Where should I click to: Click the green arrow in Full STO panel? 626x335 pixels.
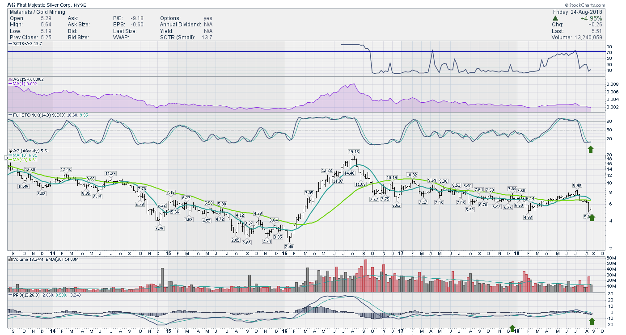[590, 149]
